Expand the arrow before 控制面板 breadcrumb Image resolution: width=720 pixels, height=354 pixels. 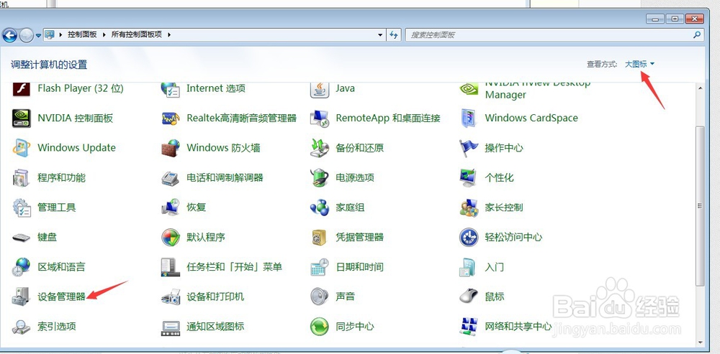[61, 34]
